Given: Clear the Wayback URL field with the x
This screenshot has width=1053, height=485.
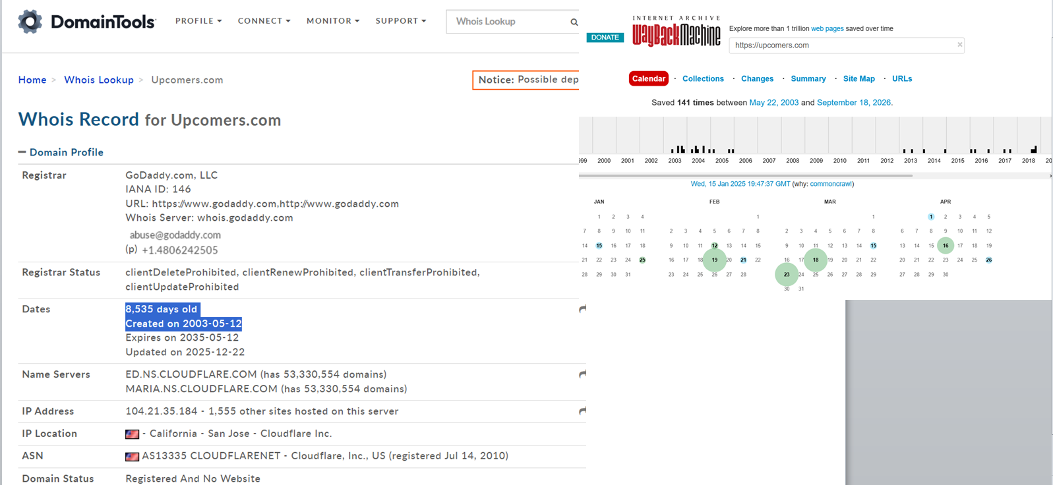Looking at the screenshot, I should tap(959, 45).
